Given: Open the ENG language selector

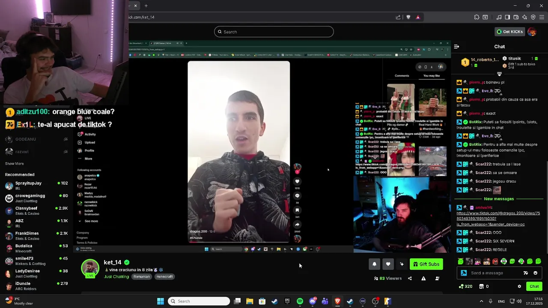Looking at the screenshot, I should [501, 301].
